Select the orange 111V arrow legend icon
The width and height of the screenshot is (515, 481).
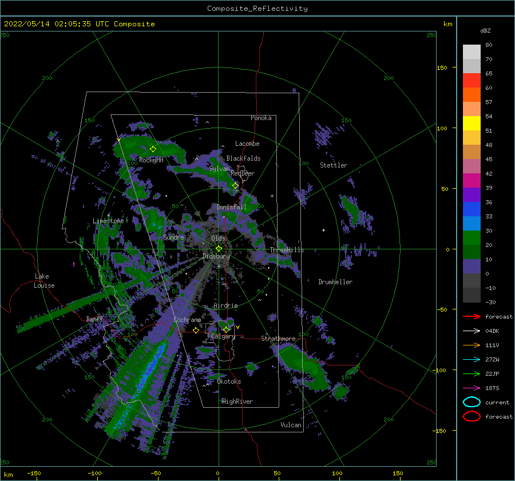pyautogui.click(x=472, y=345)
